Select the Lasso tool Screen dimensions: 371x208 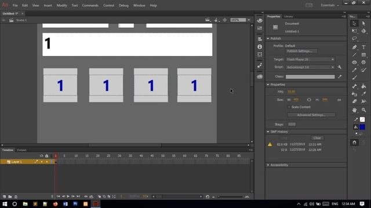[x=354, y=39]
